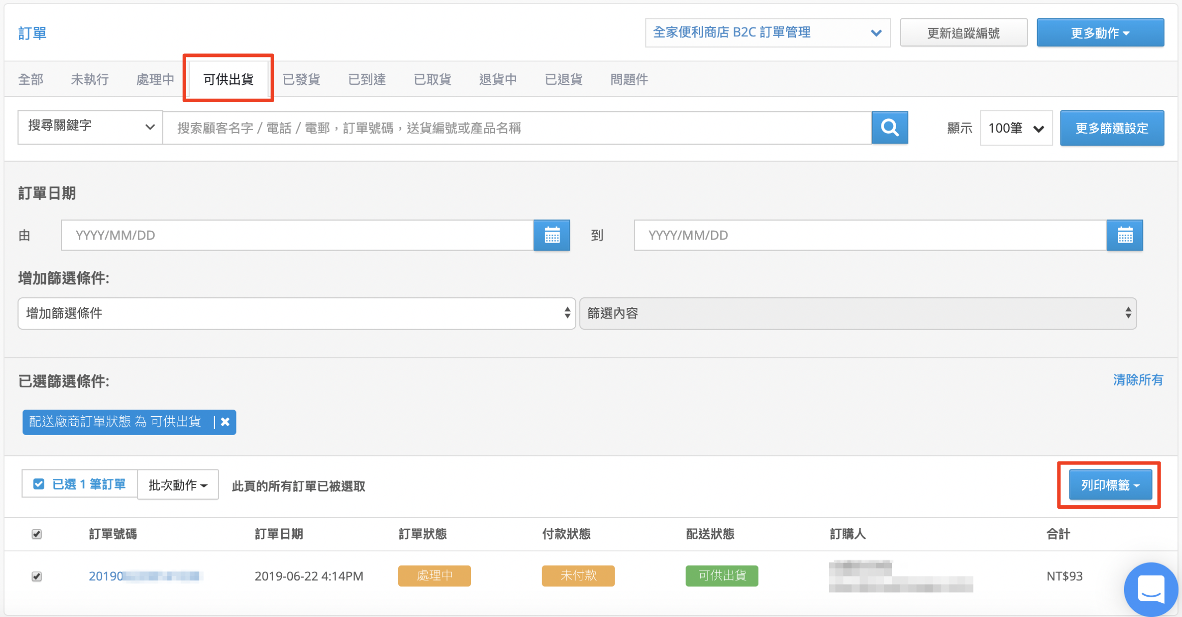
Task: Click the 更多篩選設定 button
Action: click(1112, 128)
